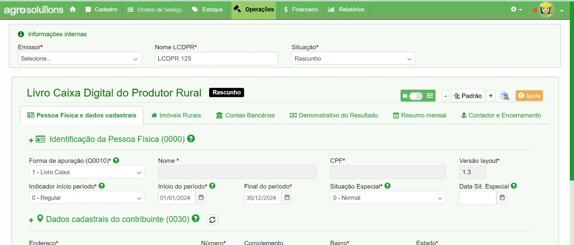Image resolution: width=574 pixels, height=245 pixels.
Task: Click Identificação da Pessoa Física card icon
Action: 41,139
